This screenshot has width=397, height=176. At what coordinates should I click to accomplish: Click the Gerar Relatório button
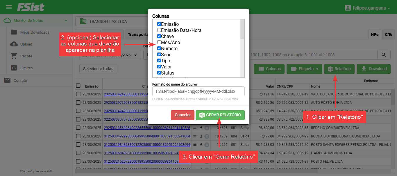point(220,115)
